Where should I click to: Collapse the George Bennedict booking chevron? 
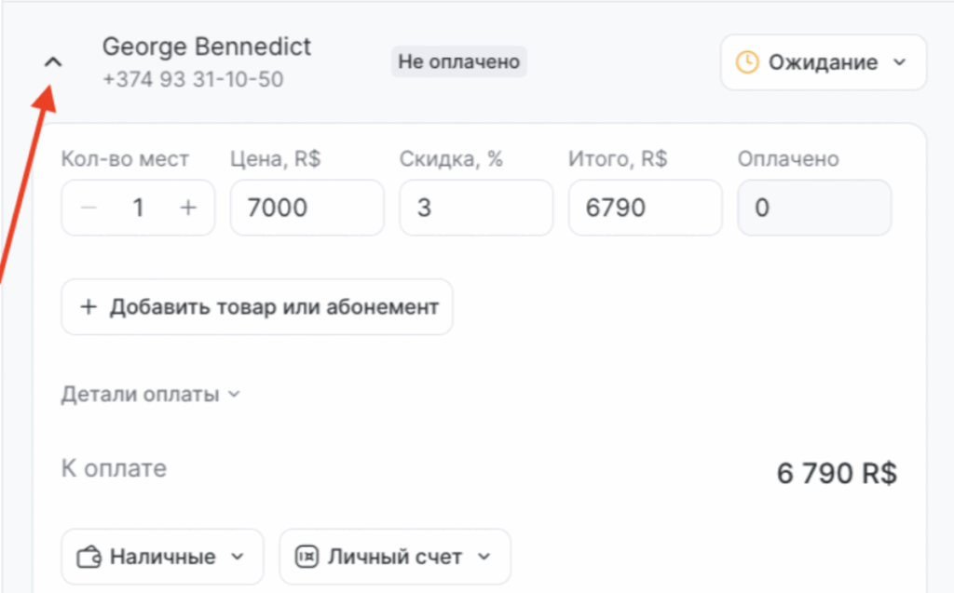[53, 62]
